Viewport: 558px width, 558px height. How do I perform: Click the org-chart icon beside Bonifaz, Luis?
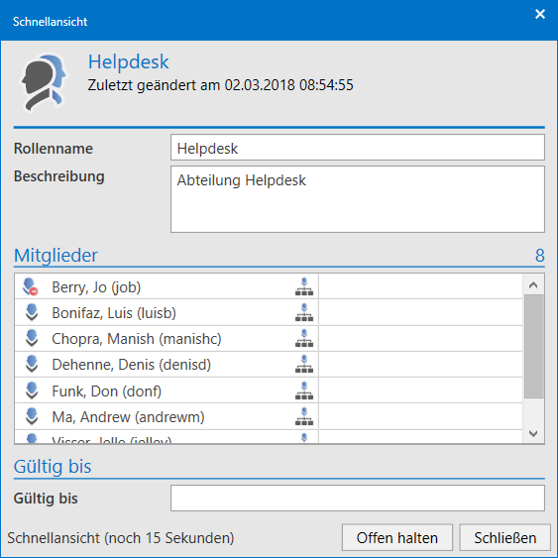pos(304,312)
